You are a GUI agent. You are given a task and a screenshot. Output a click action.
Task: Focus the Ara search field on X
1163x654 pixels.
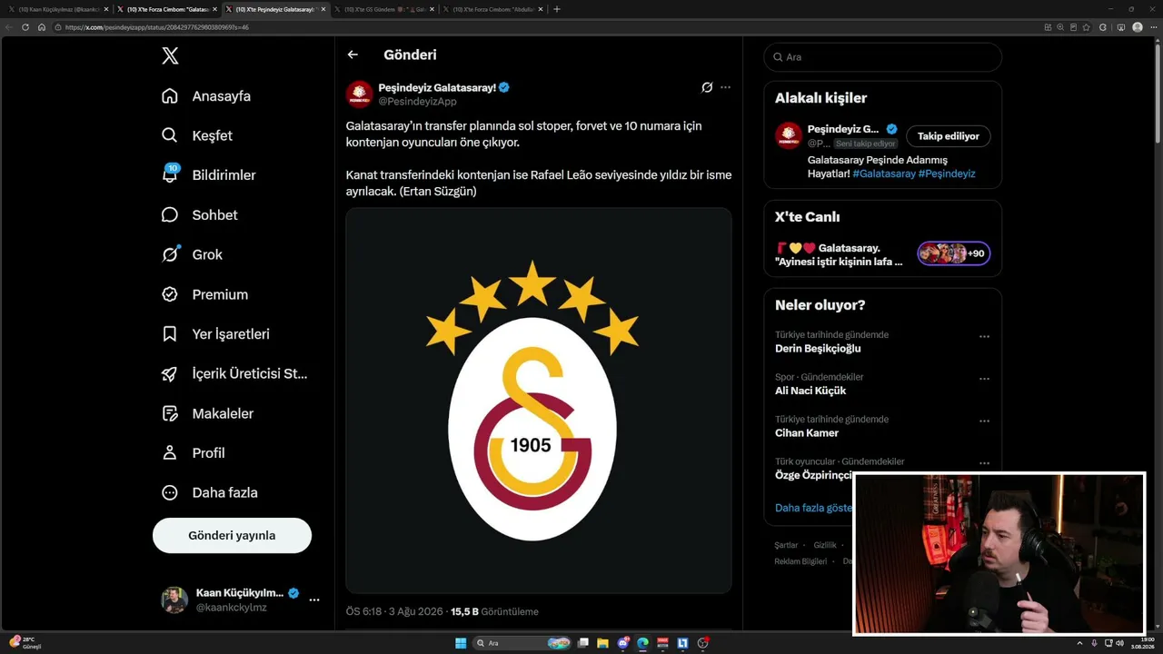click(x=883, y=57)
